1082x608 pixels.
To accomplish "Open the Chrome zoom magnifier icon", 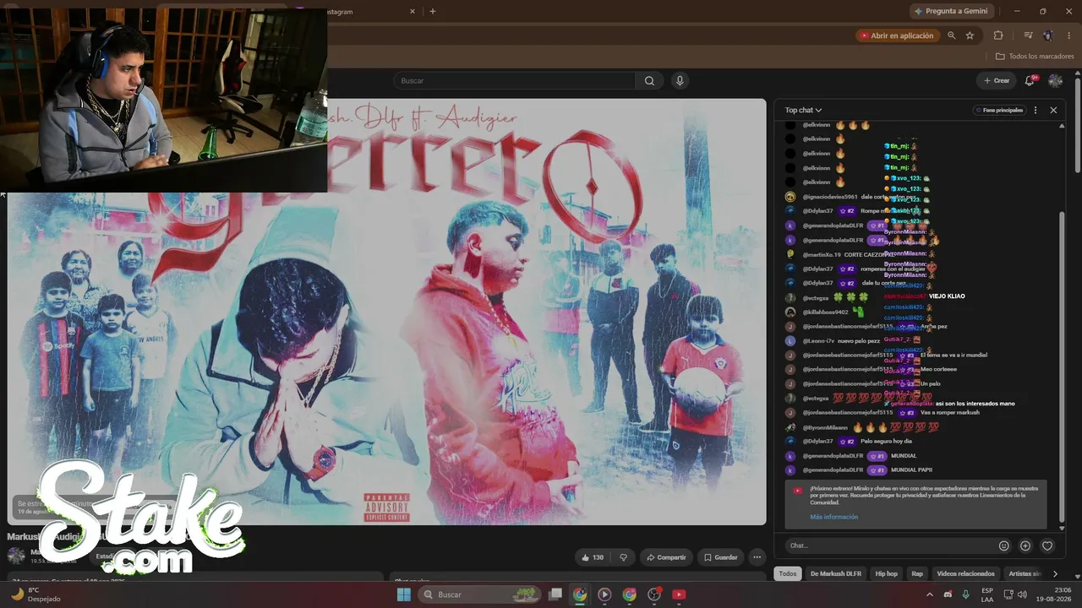I will 952,35.
